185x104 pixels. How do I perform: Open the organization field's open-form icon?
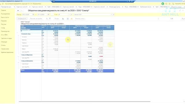pyautogui.click(x=113, y=14)
